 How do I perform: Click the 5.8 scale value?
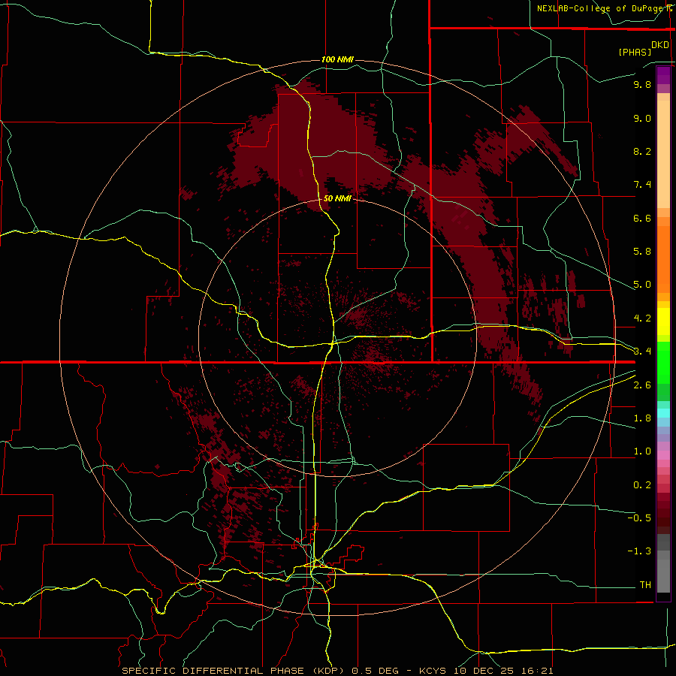tap(642, 252)
